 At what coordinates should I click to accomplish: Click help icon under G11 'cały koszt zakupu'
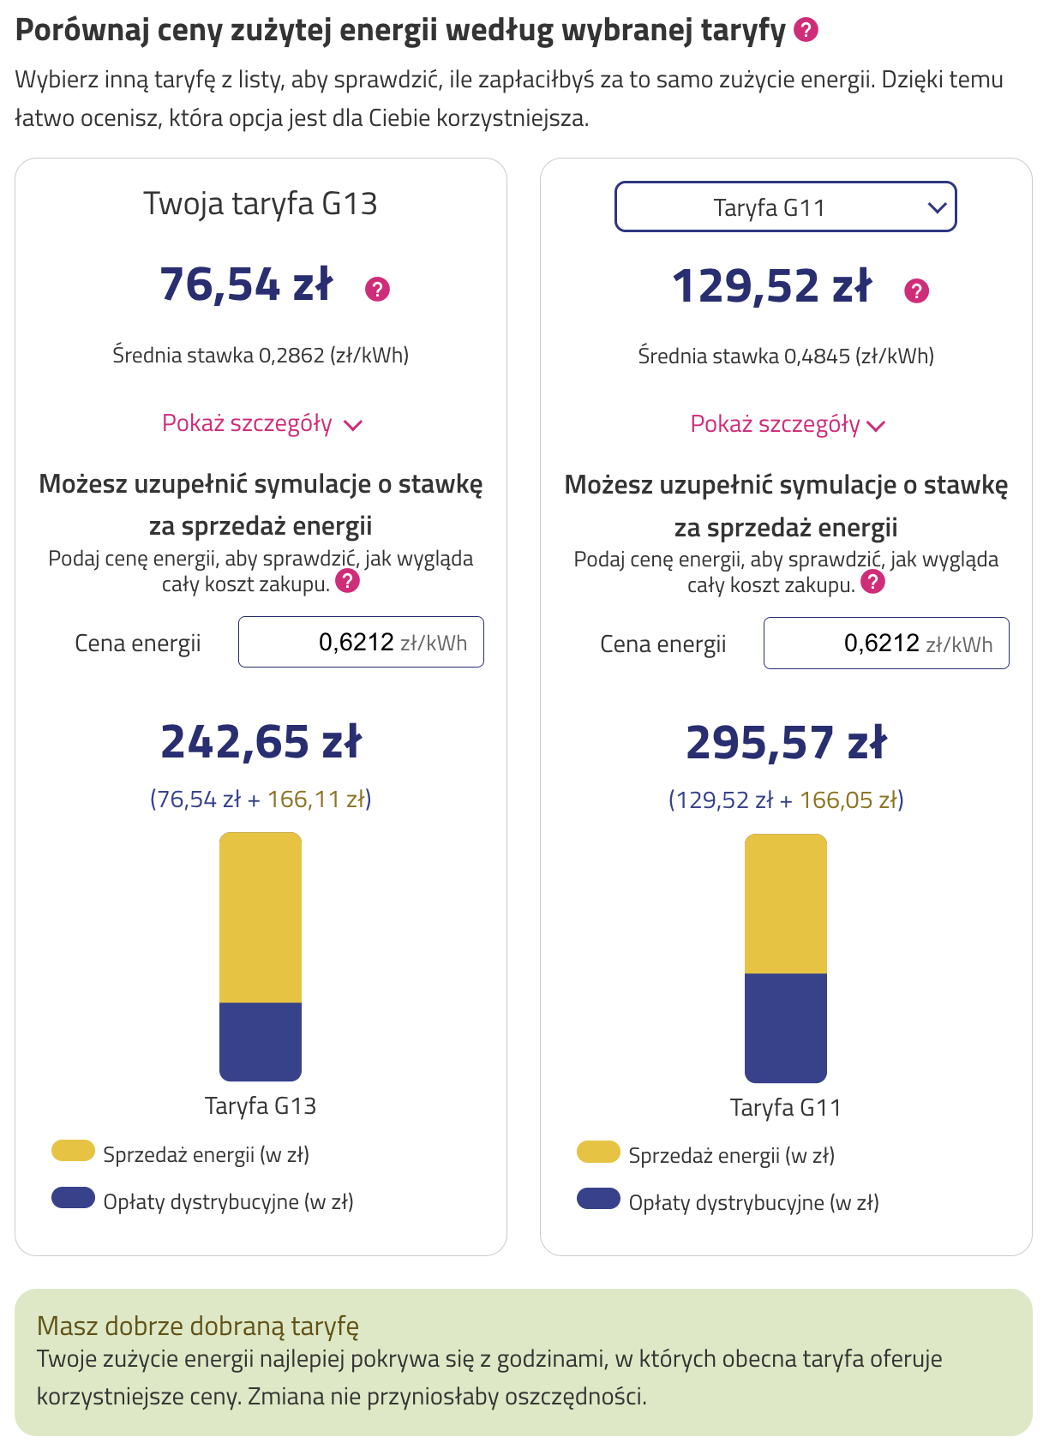point(872,583)
